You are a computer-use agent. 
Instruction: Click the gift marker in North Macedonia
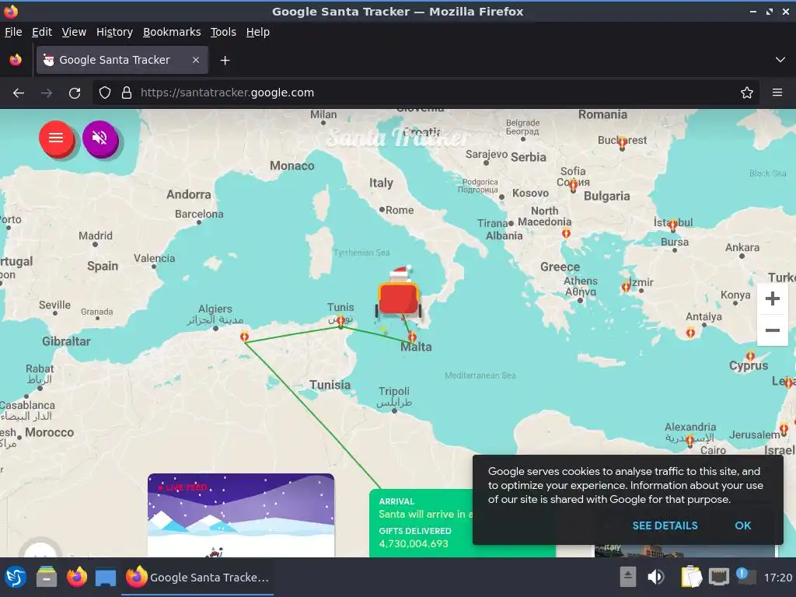566,233
